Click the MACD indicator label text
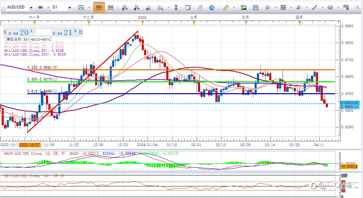The width and height of the screenshot is (363, 198). pyautogui.click(x=35, y=154)
